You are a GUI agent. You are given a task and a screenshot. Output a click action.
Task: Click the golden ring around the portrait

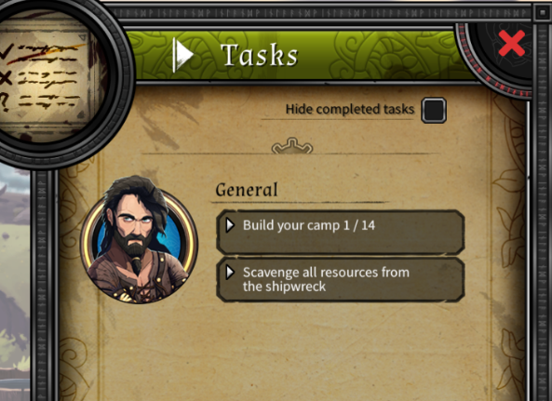point(139,243)
